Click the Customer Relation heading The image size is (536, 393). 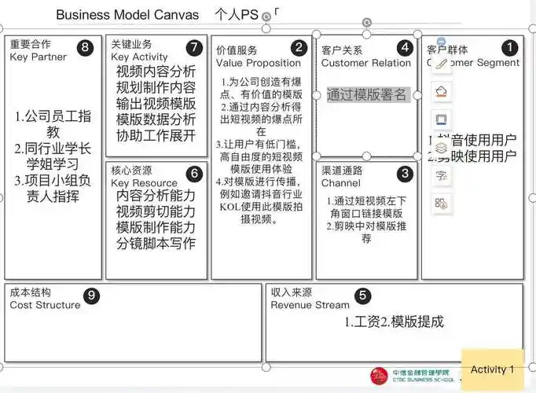point(365,63)
